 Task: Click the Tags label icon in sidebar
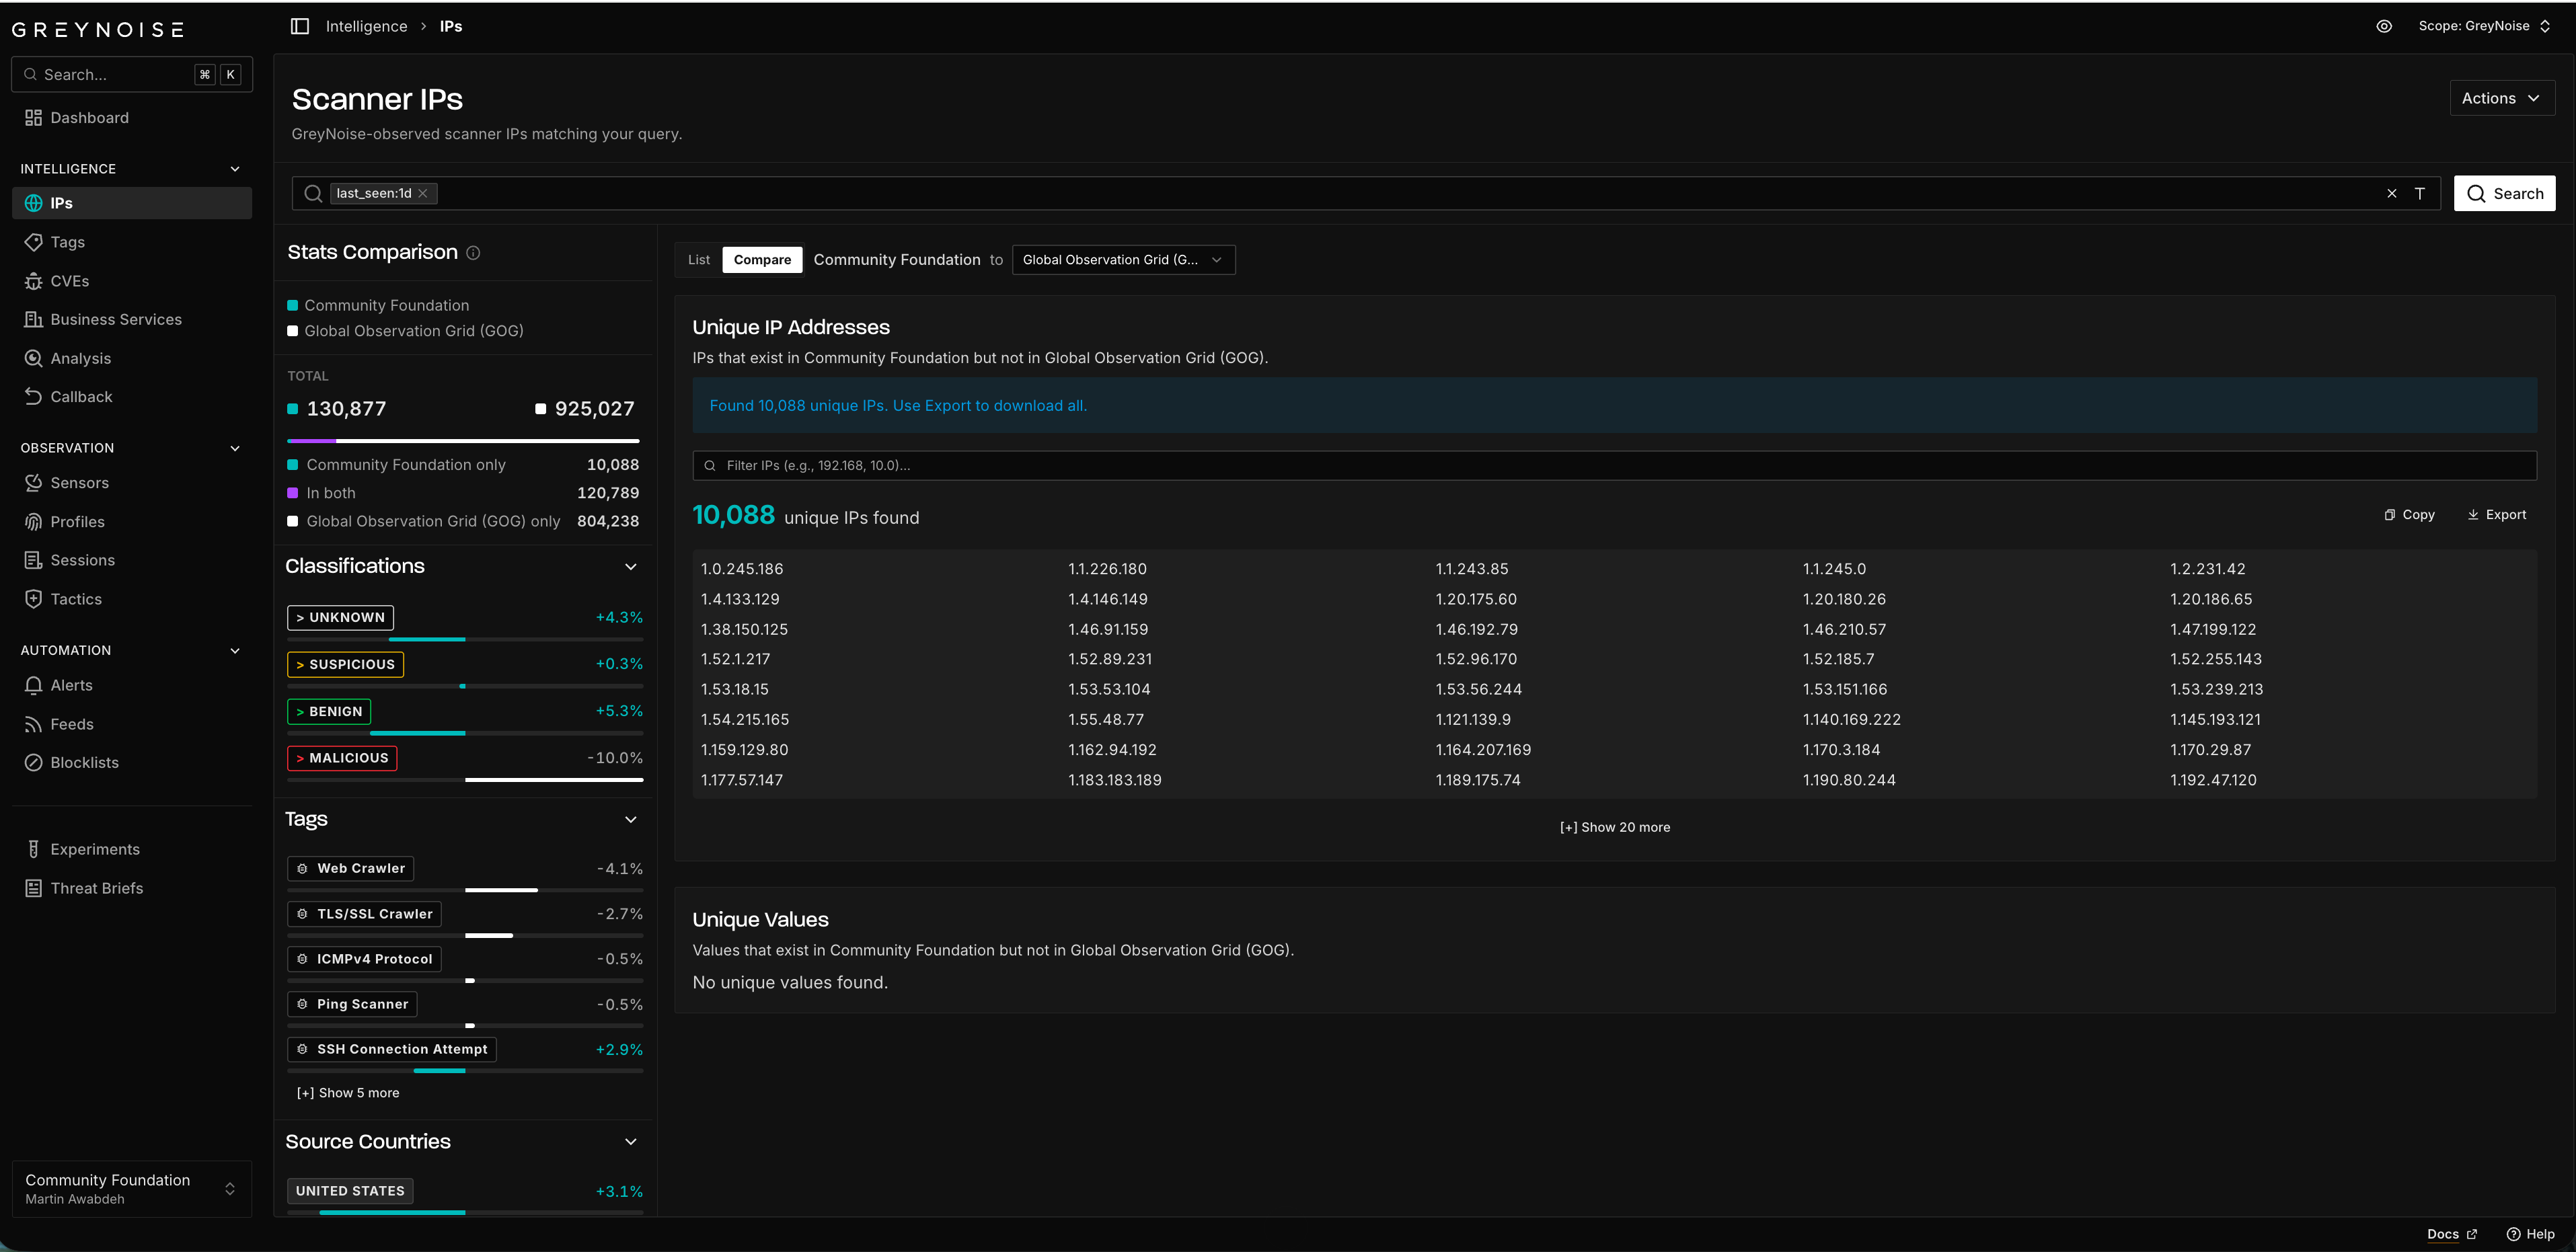pos(33,242)
